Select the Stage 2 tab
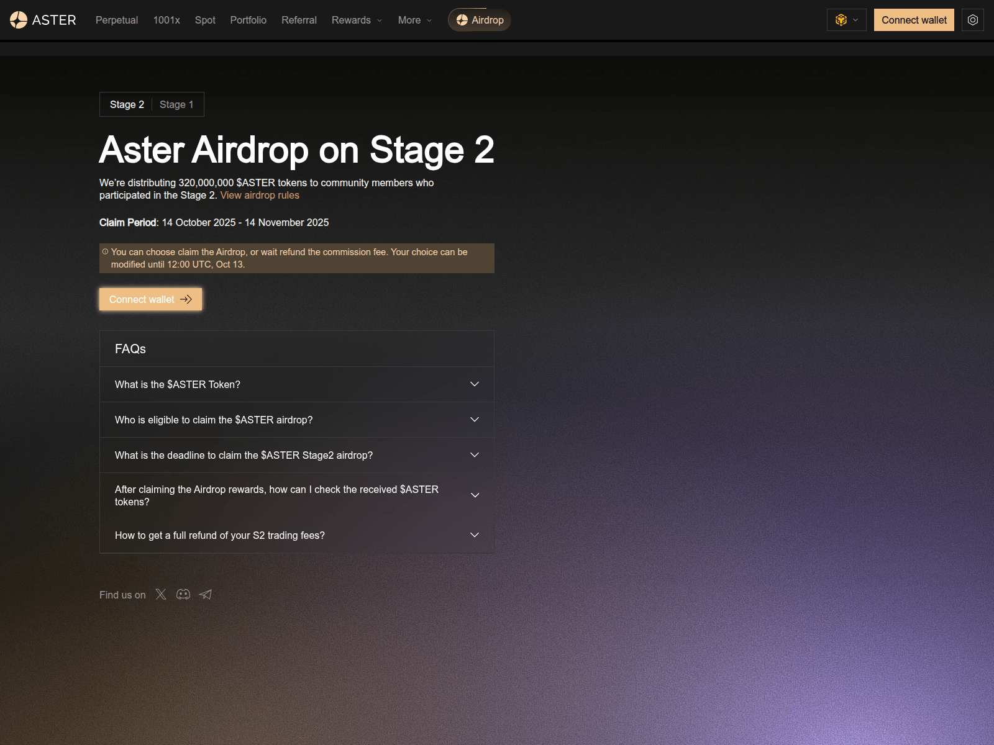Viewport: 994px width, 745px height. (x=126, y=104)
